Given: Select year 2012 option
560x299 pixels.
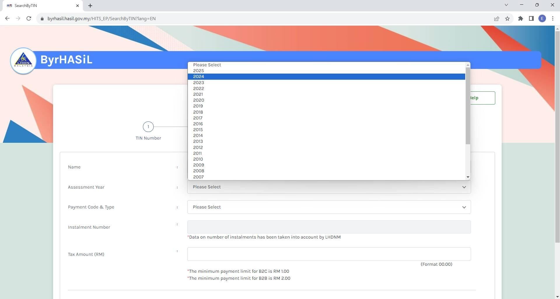Looking at the screenshot, I should [x=326, y=147].
